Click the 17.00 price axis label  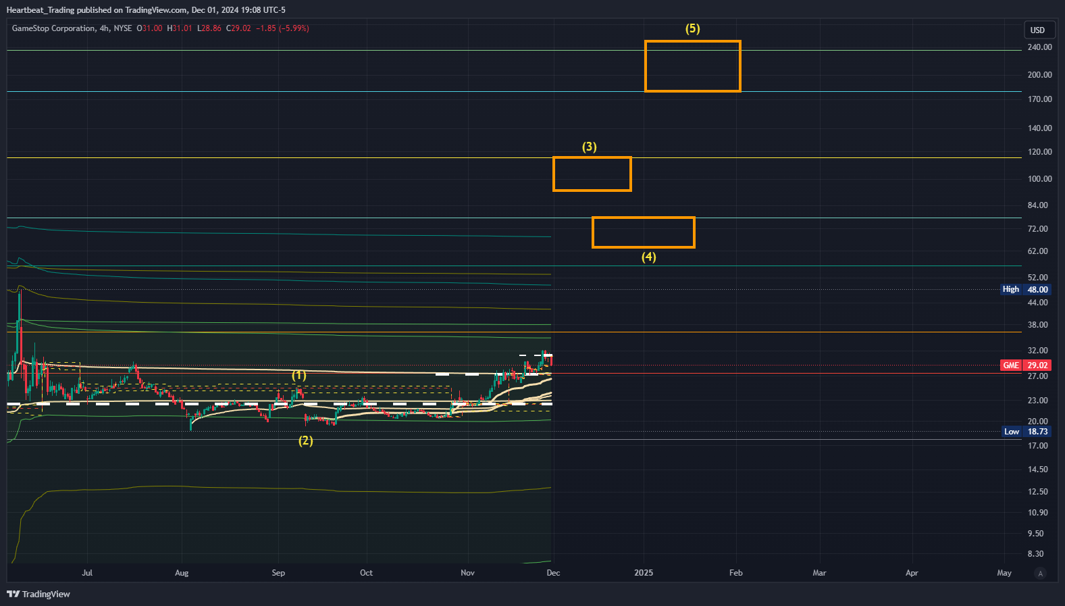pyautogui.click(x=1037, y=446)
